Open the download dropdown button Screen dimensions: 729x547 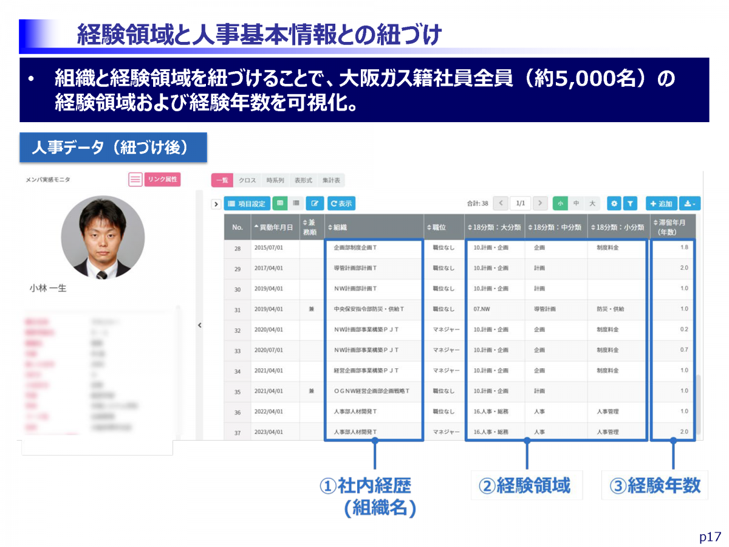tap(689, 204)
